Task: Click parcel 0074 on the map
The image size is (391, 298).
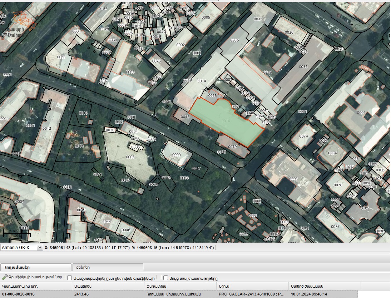Action: [x=303, y=136]
